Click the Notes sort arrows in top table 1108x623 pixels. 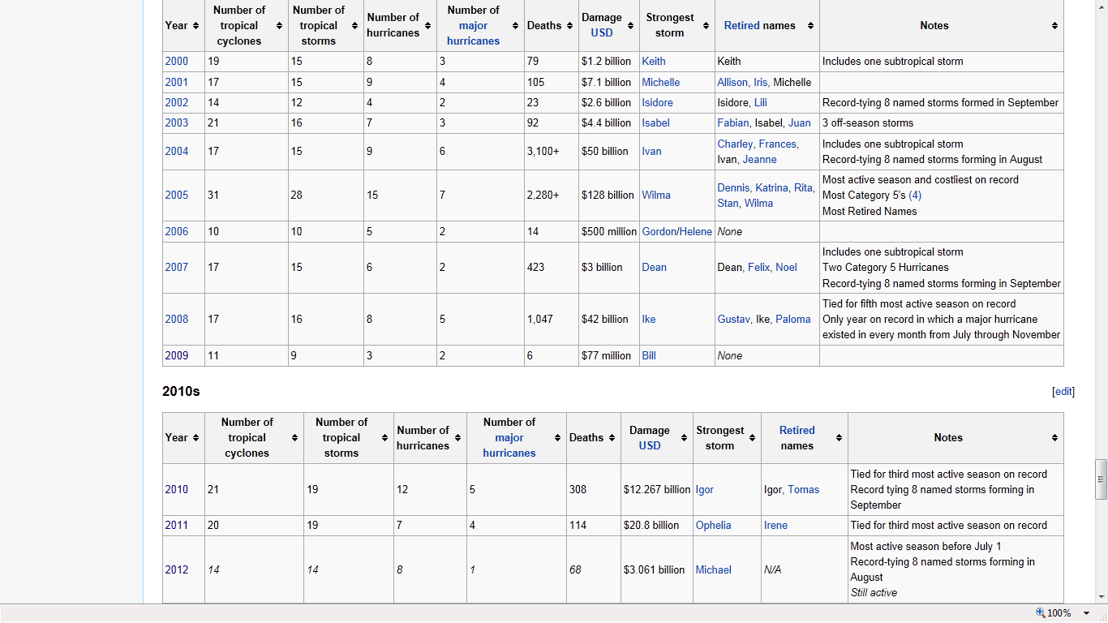[1054, 26]
